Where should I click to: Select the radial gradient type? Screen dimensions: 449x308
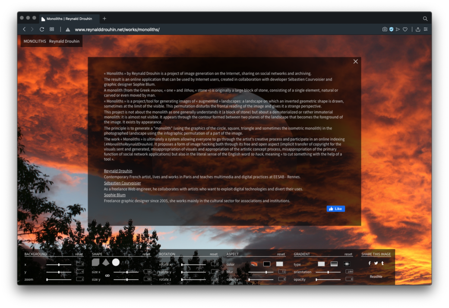click(347, 264)
